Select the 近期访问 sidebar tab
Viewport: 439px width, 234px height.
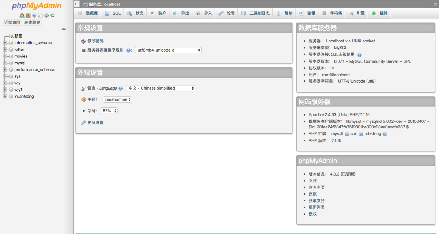coord(12,23)
